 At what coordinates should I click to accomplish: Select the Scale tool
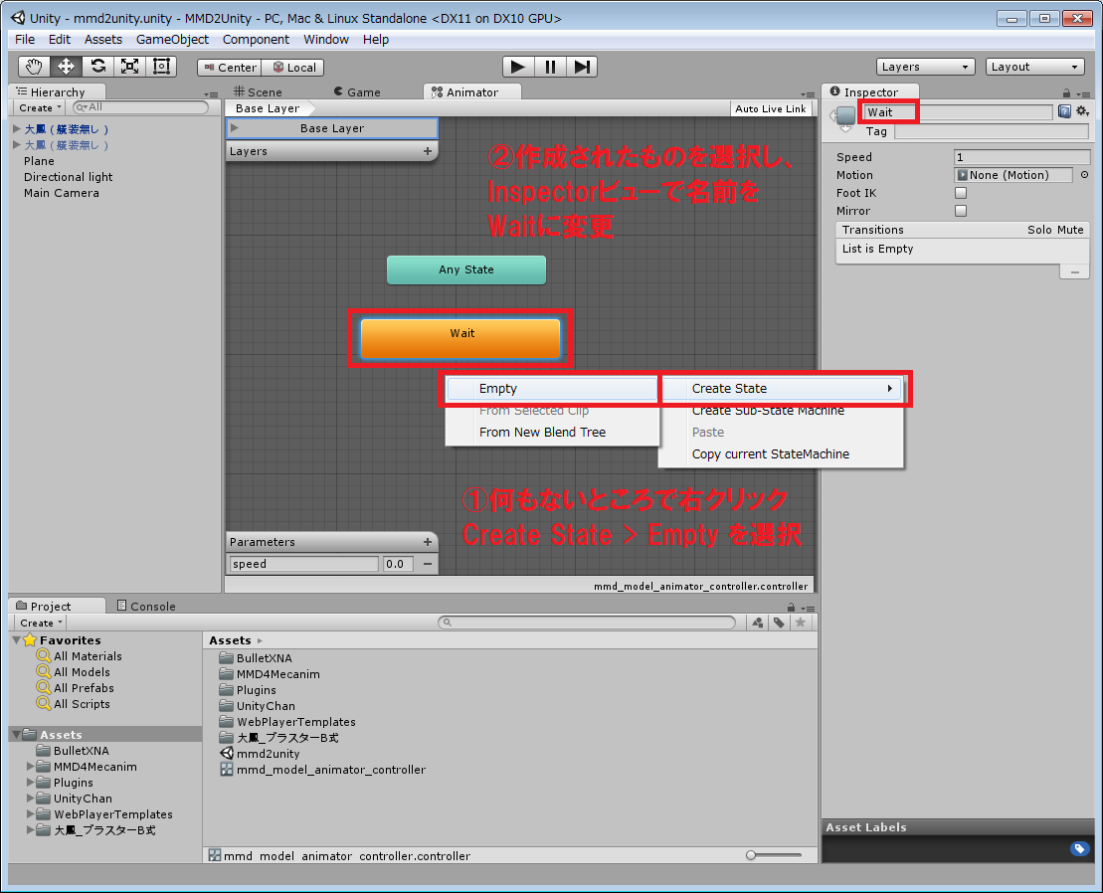(x=129, y=67)
